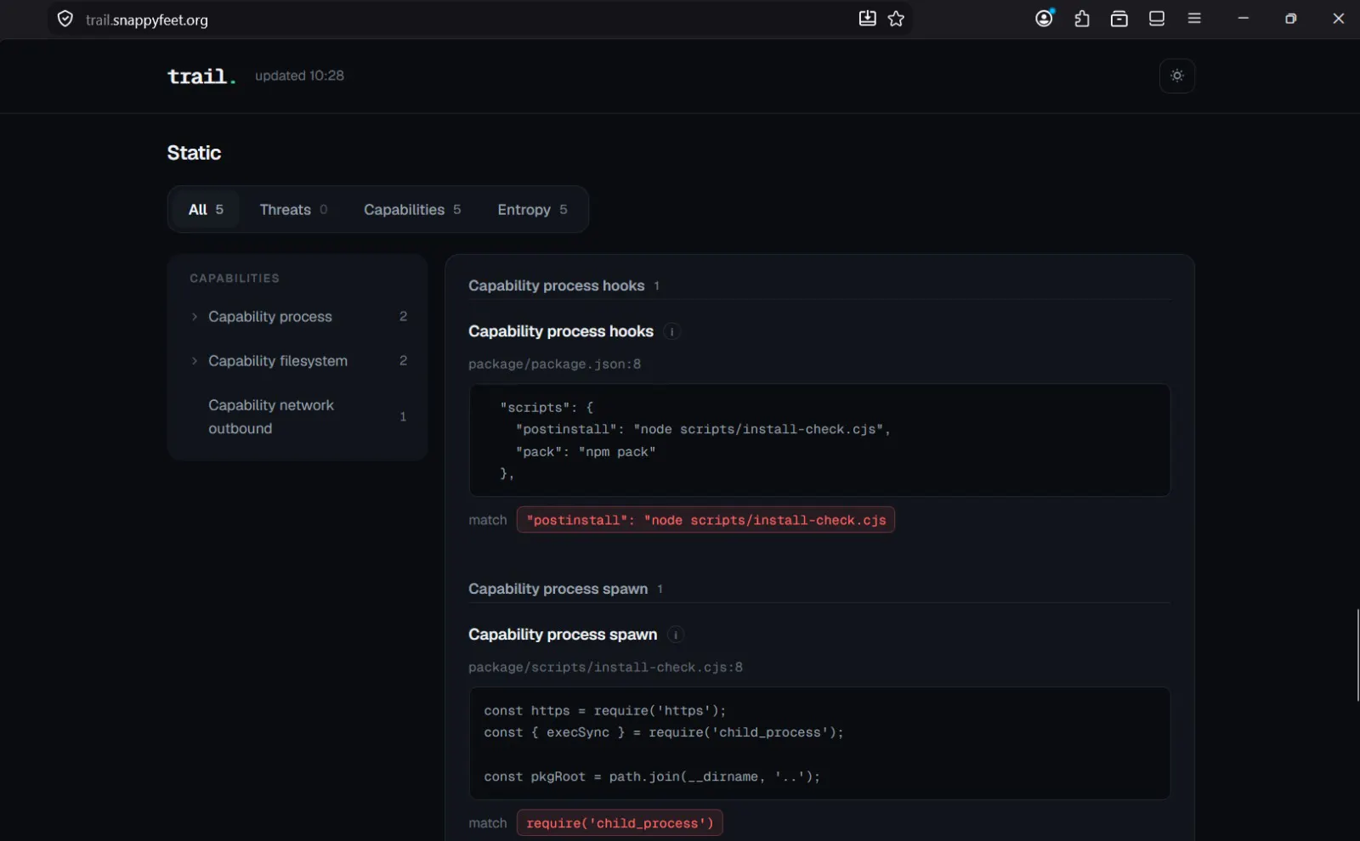Click the postinstall match highlight
Viewport: 1360px width, 841px height.
click(705, 520)
